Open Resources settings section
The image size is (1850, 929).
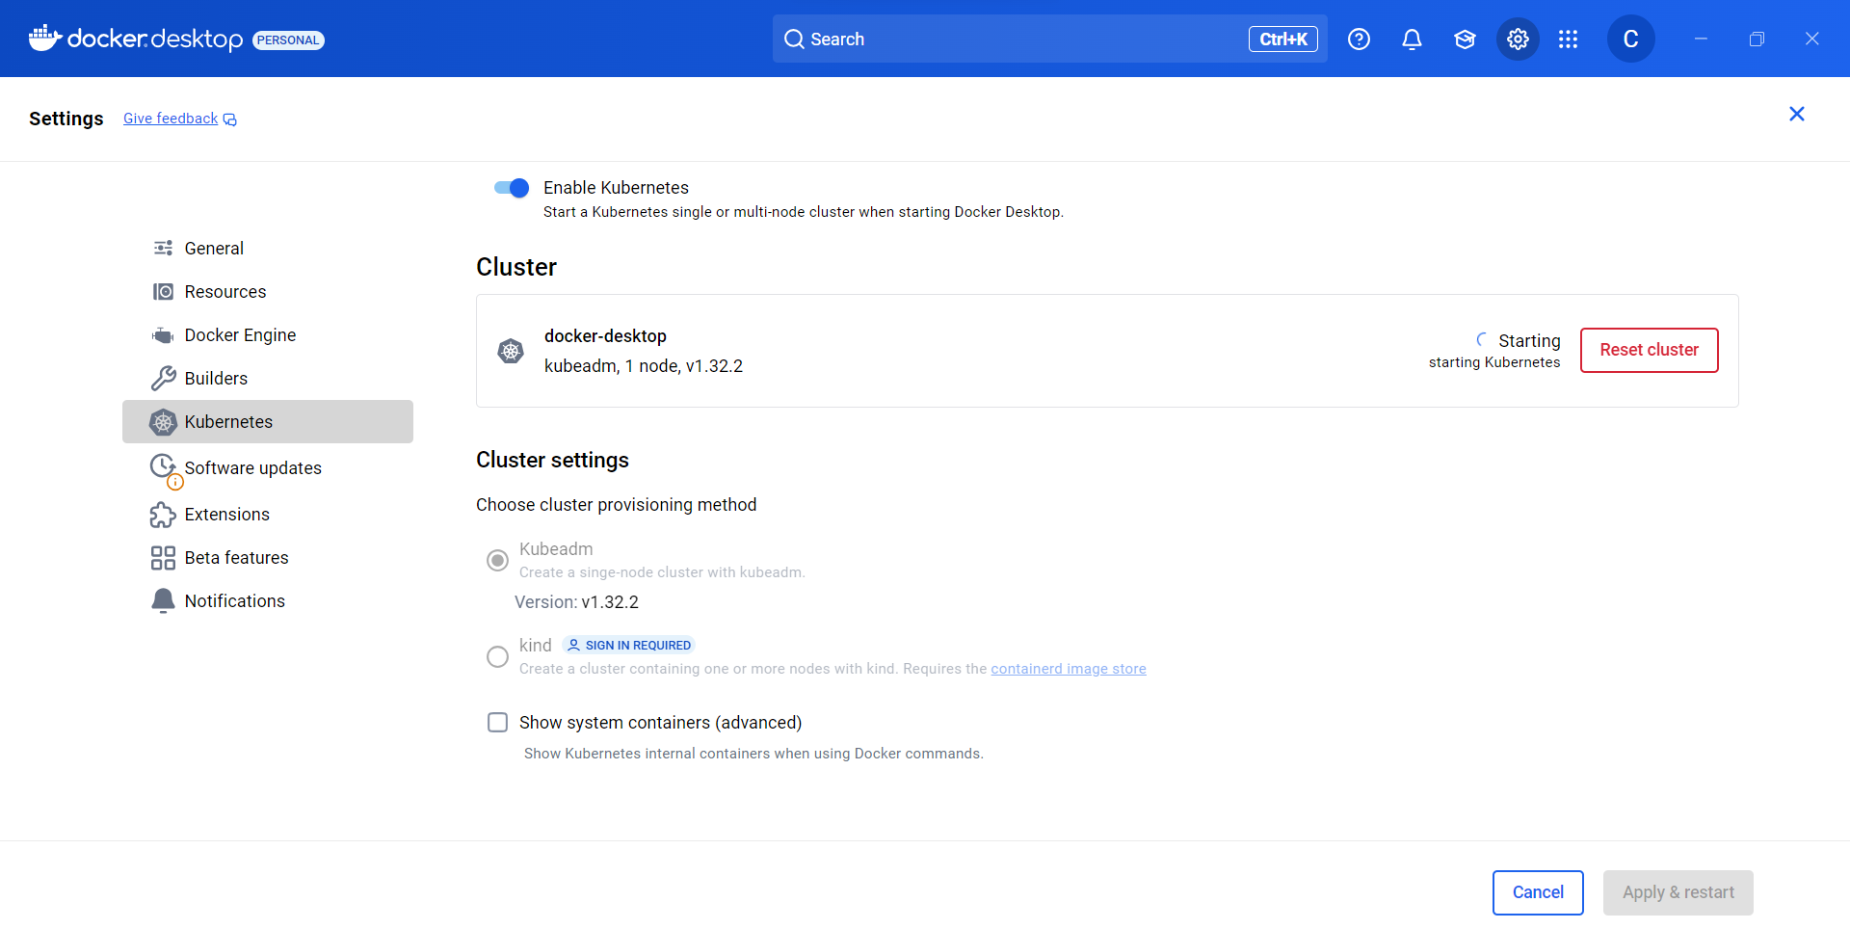268,291
